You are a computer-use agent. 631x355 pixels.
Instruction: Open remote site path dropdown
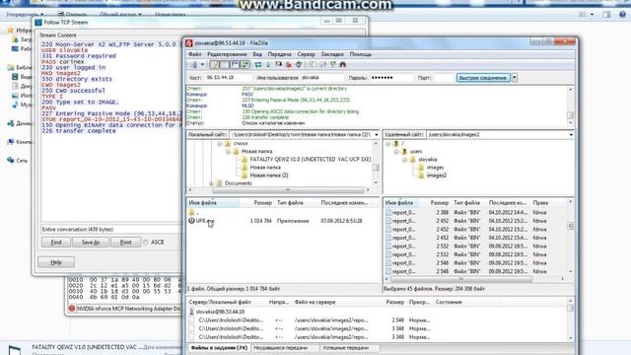pos(571,135)
